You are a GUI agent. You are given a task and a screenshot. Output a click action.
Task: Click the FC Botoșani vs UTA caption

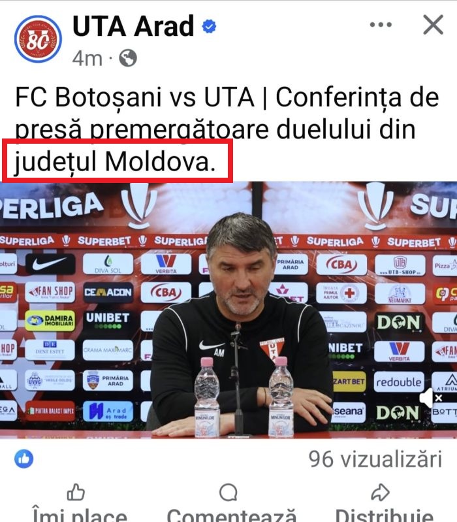[227, 129]
